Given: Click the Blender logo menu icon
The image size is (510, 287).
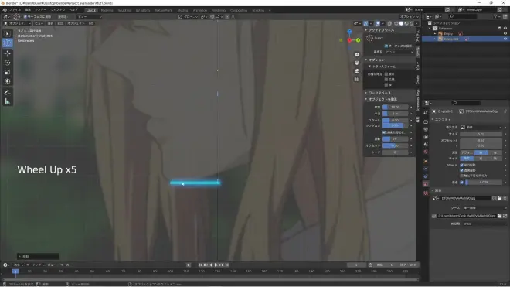Looking at the screenshot, I should pos(4,10).
